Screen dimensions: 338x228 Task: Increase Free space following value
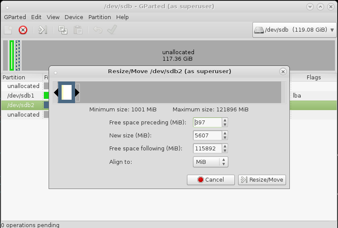coord(225,146)
